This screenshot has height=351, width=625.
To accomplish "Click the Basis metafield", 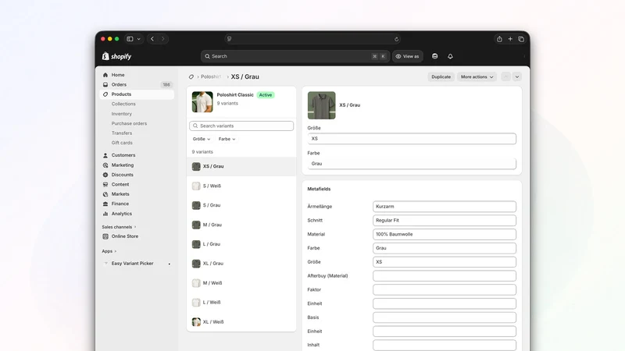I will point(445,317).
